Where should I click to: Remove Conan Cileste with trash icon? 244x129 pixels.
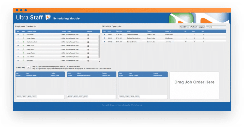88,38
